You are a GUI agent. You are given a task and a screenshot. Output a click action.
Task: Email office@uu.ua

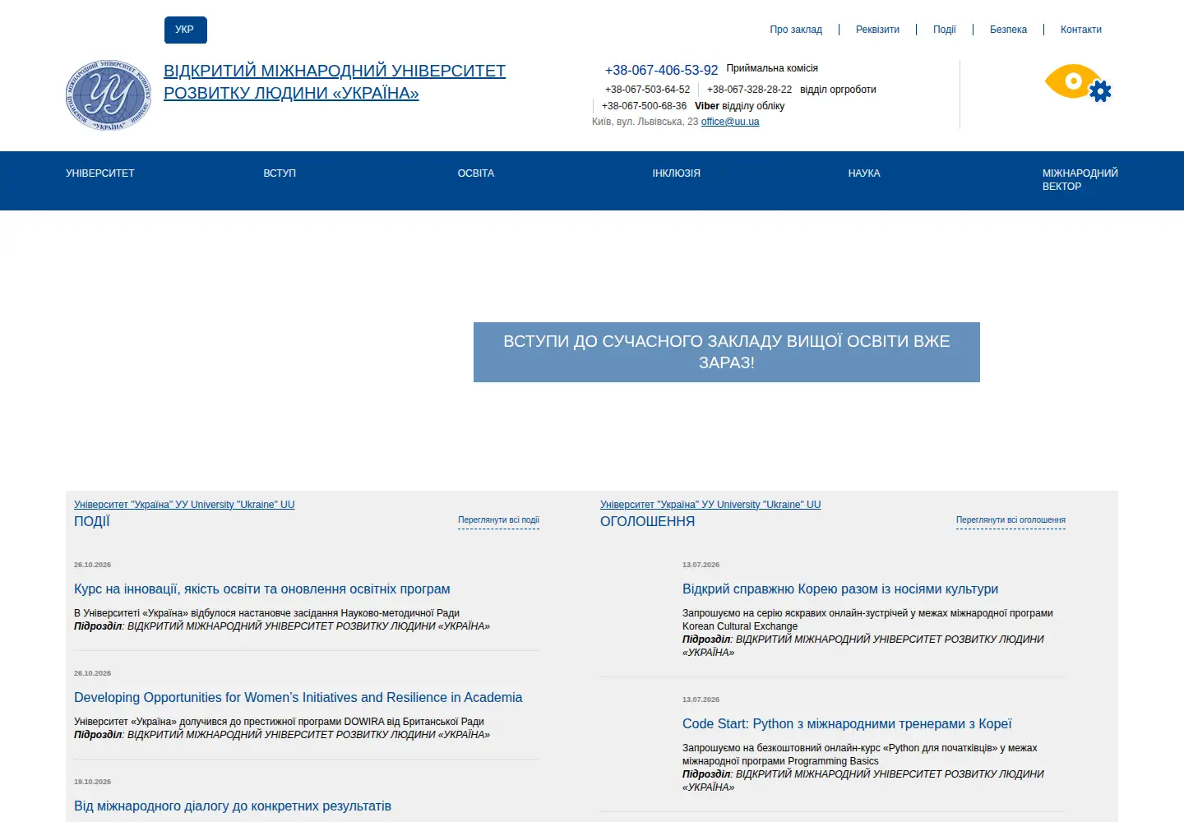pyautogui.click(x=730, y=122)
